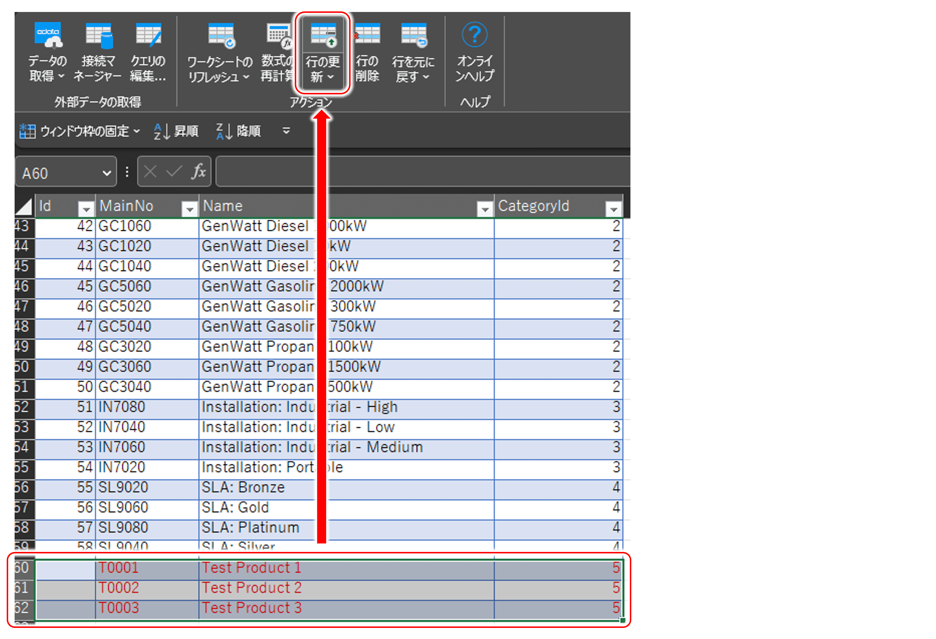
Task: Click the Insert Function fx button
Action: click(x=198, y=172)
